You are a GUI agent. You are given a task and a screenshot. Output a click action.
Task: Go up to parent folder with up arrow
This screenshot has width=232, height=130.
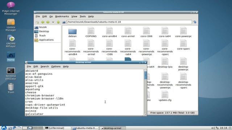point(58,22)
